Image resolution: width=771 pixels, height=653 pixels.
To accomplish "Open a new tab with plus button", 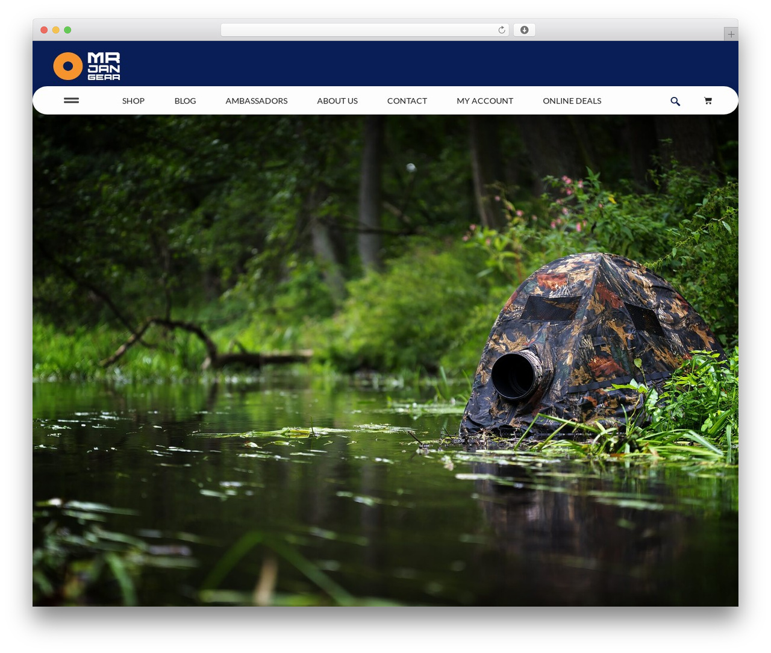I will [x=731, y=34].
